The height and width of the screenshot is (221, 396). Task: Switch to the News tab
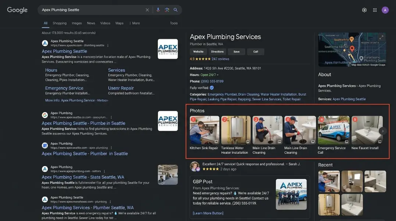(x=91, y=23)
